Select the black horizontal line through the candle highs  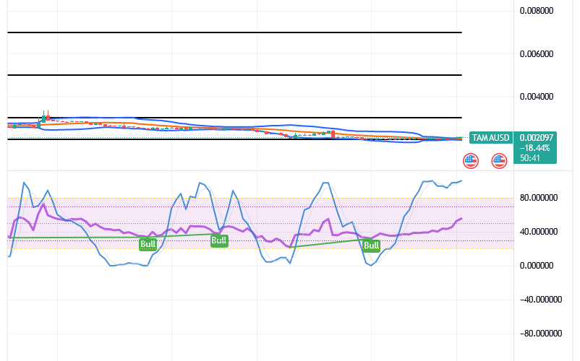(234, 118)
